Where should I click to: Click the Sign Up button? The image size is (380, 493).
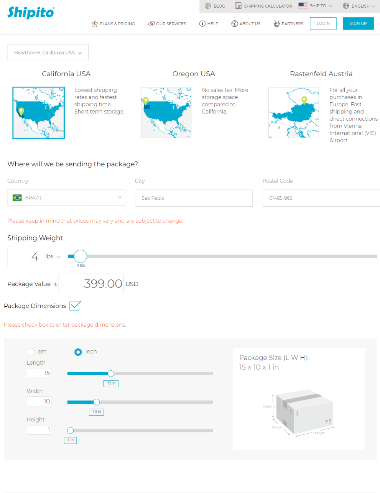pos(359,23)
